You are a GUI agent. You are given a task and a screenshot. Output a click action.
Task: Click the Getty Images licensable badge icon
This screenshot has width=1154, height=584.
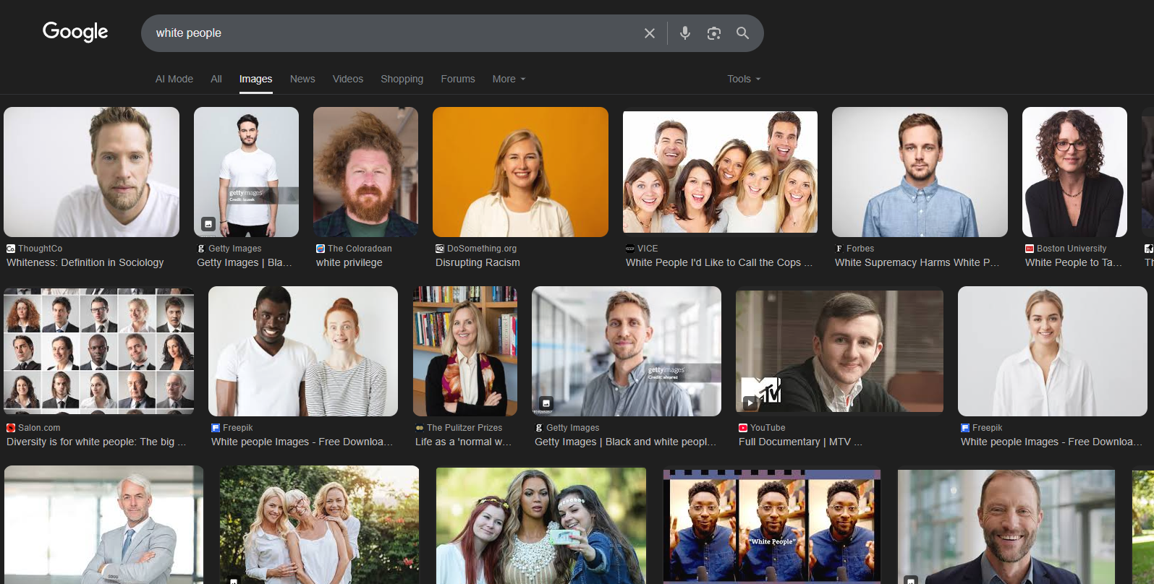point(208,223)
